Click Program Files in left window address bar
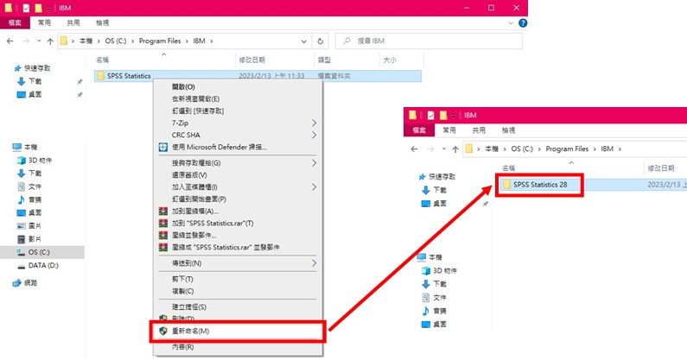Image resolution: width=687 pixels, height=360 pixels. (160, 41)
